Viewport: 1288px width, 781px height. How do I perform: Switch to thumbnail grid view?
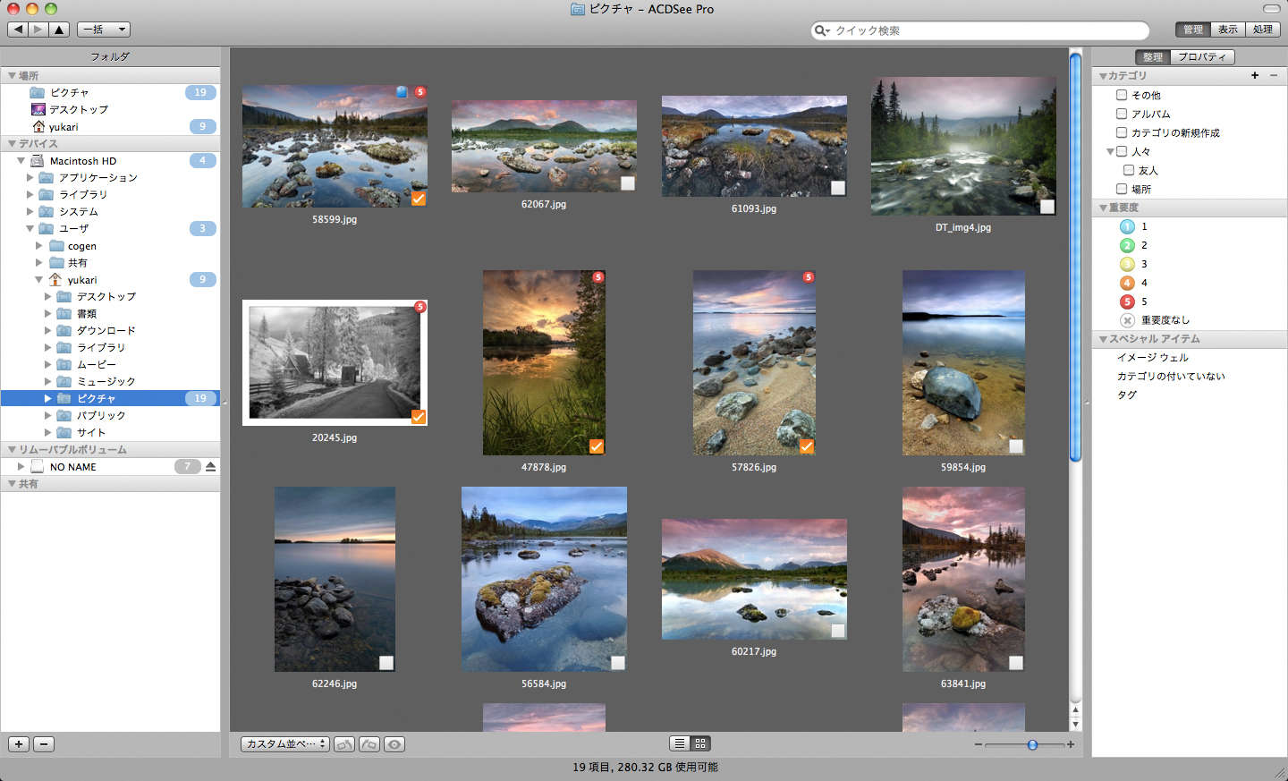[x=699, y=743]
